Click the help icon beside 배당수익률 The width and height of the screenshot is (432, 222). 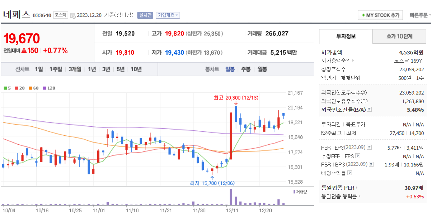350,173
